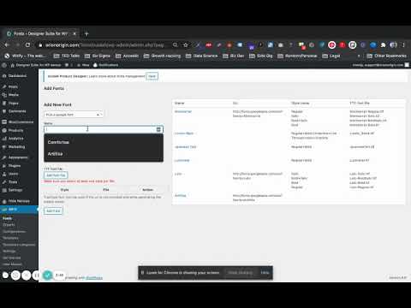Open Users in sidebar
Image resolution: width=411 pixels, height=308 pixels.
tap(13, 174)
